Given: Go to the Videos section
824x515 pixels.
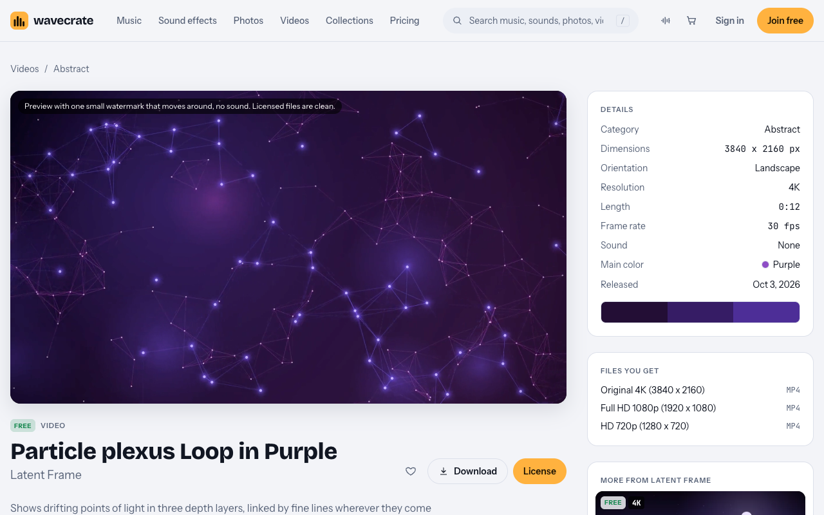Looking at the screenshot, I should pyautogui.click(x=294, y=21).
